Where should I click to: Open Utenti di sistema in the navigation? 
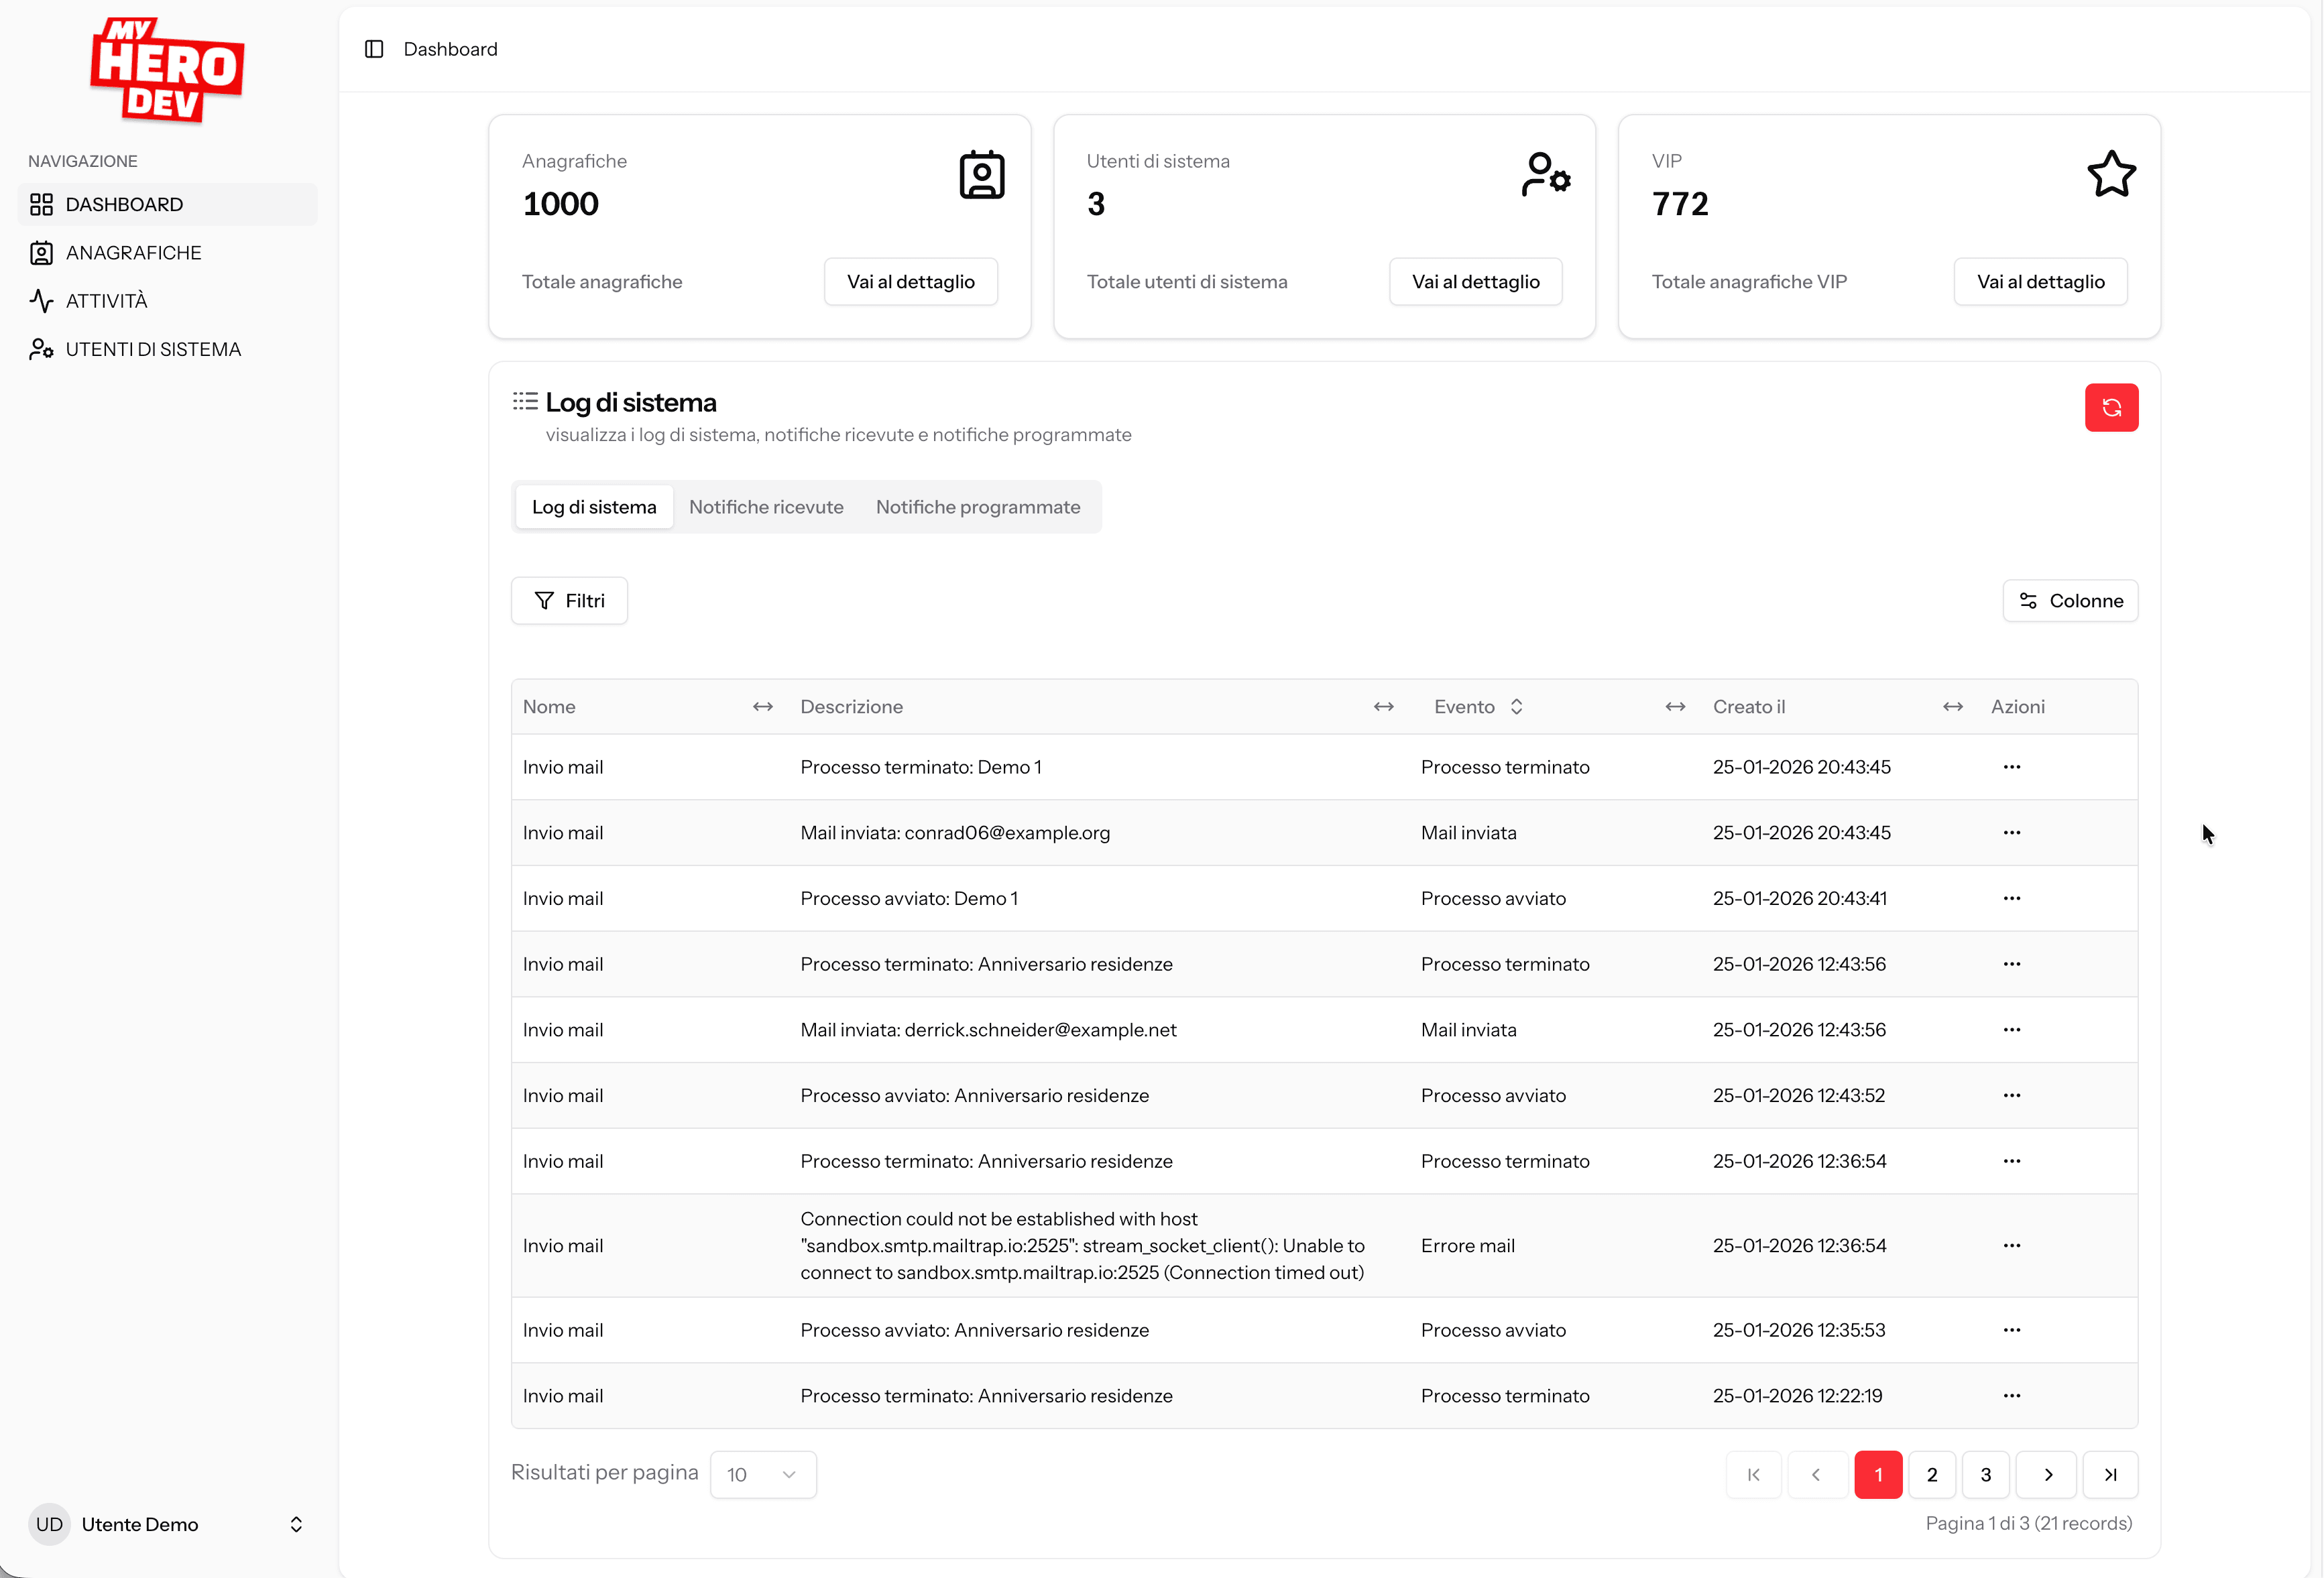click(167, 349)
